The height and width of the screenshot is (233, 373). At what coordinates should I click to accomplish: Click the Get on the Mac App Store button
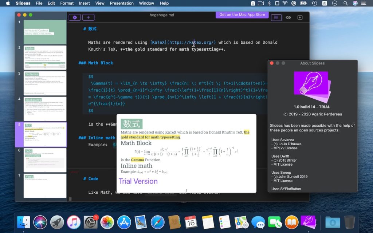(242, 15)
